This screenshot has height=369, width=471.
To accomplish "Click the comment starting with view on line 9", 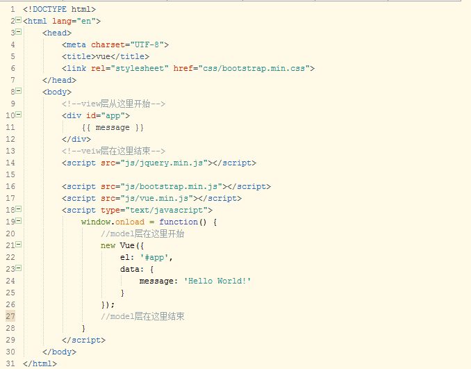I will 113,104.
